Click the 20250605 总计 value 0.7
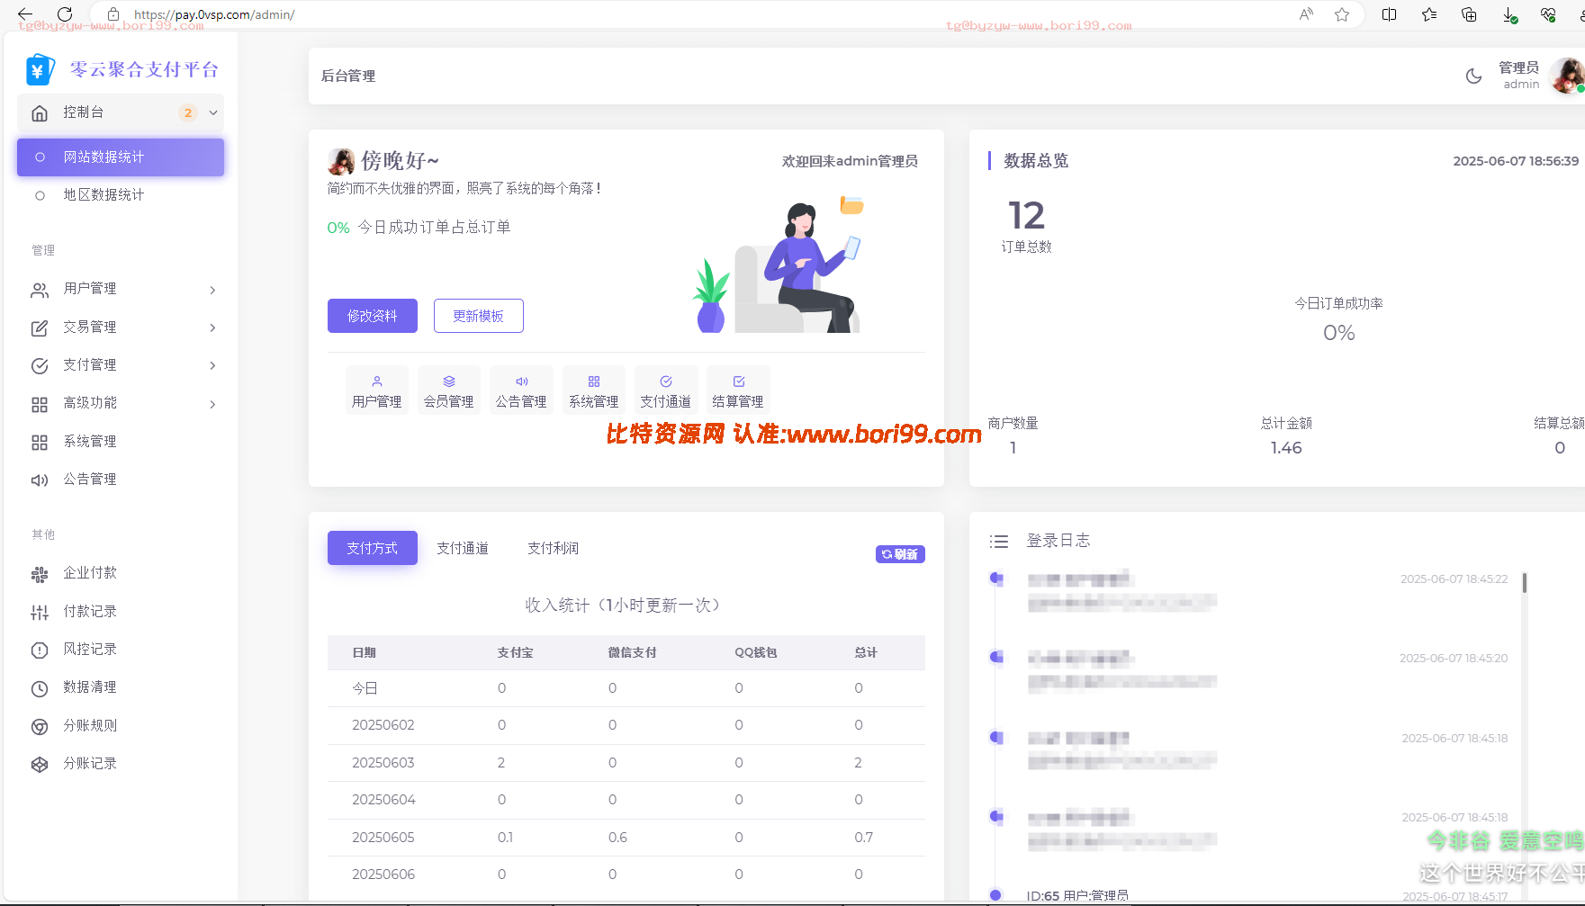Viewport: 1585px width, 906px height. coord(864,838)
